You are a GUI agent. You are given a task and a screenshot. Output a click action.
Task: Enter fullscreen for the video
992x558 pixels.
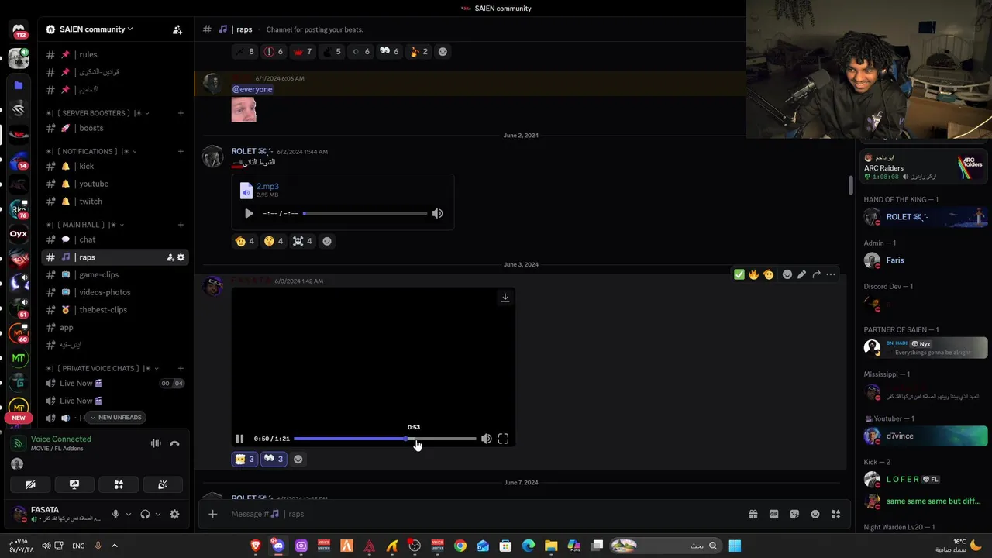coord(503,439)
